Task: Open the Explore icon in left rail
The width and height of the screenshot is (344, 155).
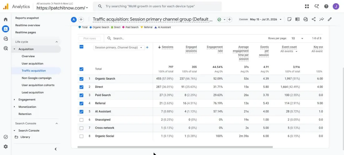Action: coord(6,39)
